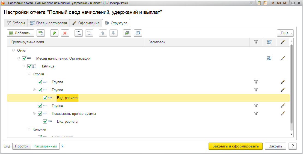Move the selected item down with the arrow icon
This screenshot has width=303, height=154.
pos(114,33)
